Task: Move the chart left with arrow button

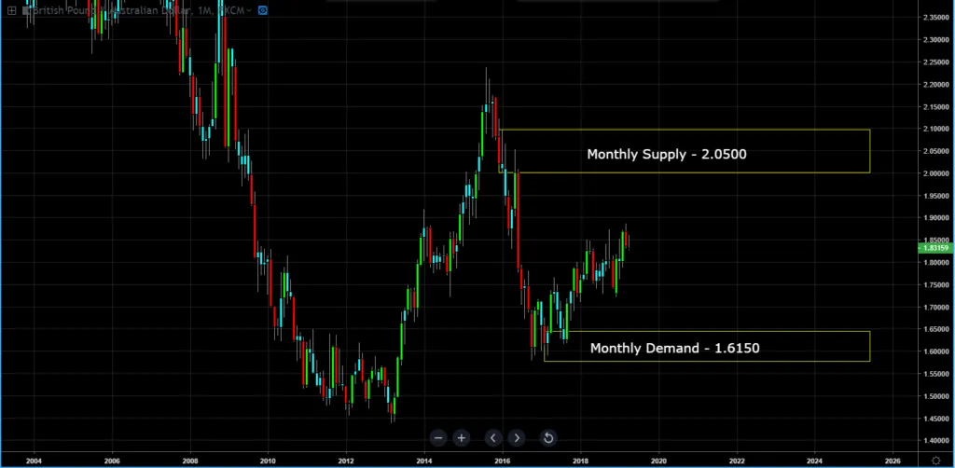Action: click(493, 437)
